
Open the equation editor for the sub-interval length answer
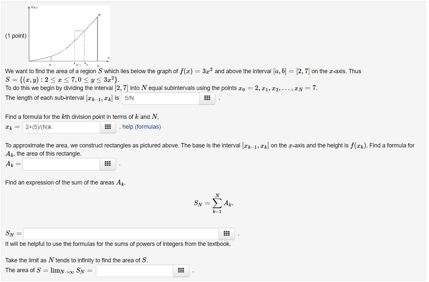(x=207, y=98)
